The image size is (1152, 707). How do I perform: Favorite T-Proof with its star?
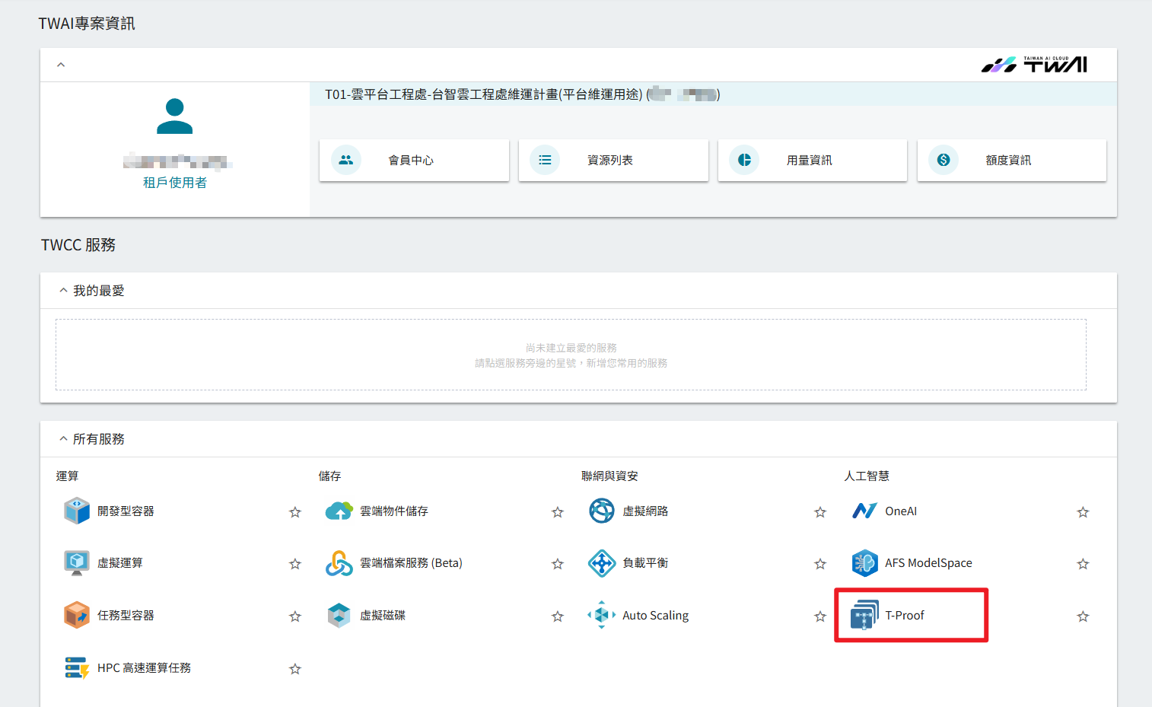(1083, 616)
